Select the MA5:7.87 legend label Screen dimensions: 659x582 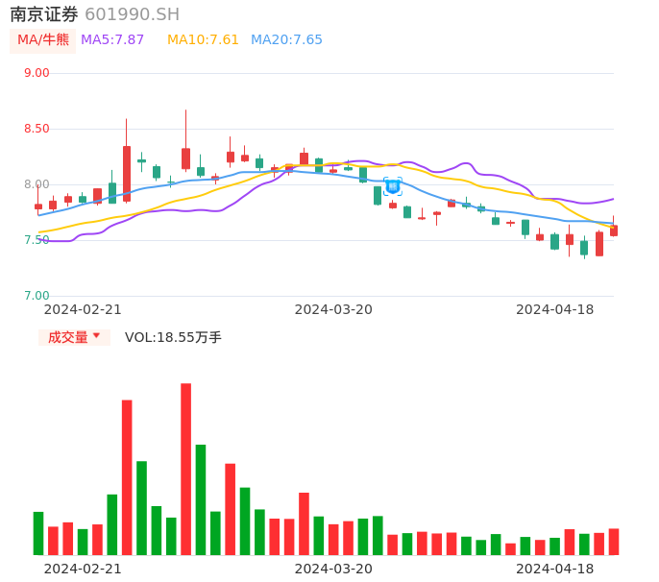pyautogui.click(x=112, y=40)
